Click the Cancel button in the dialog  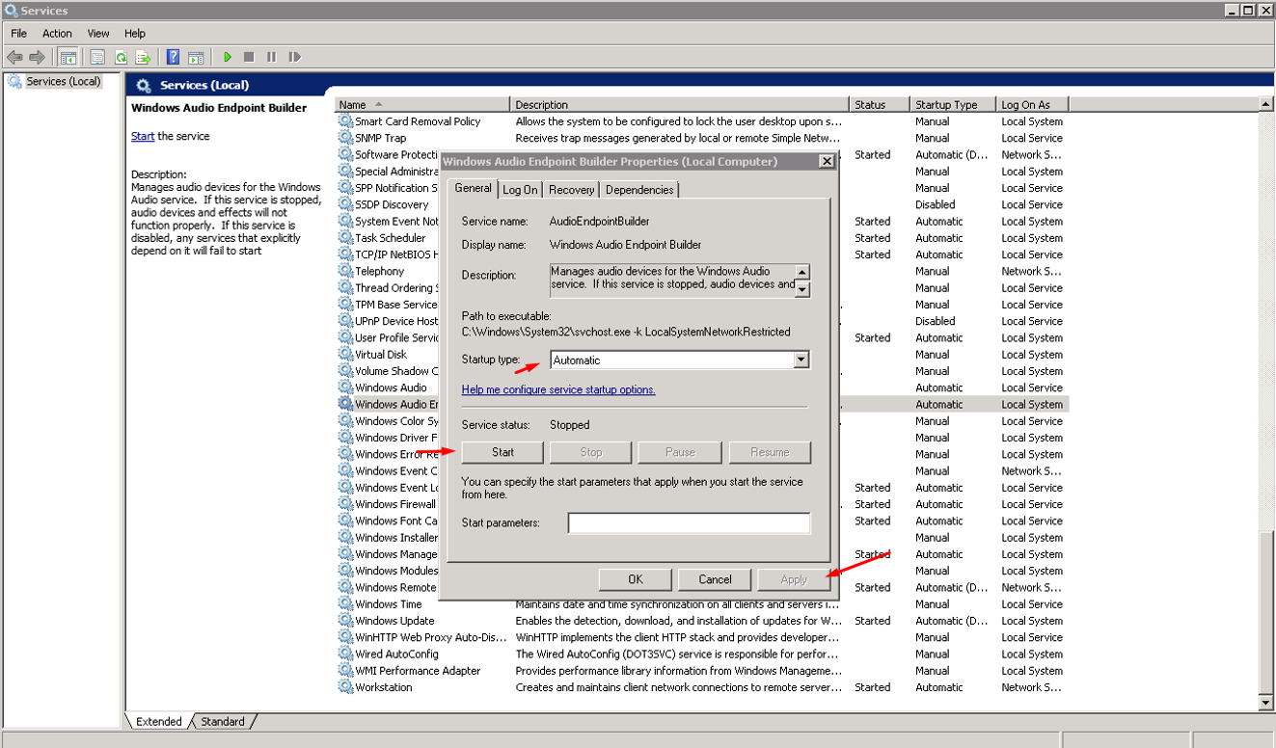[715, 579]
